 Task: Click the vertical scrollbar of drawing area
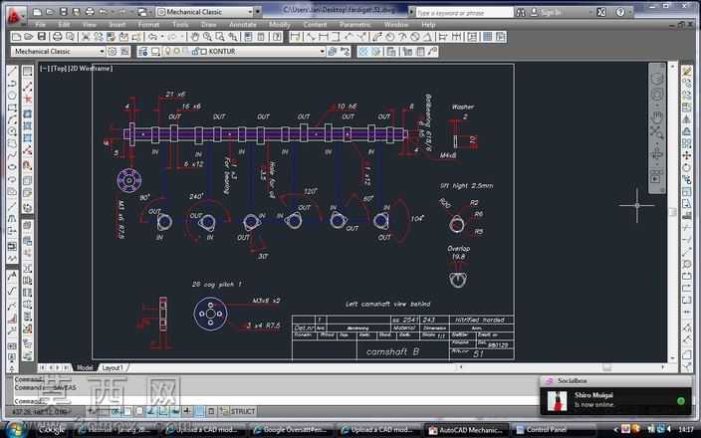(x=672, y=212)
